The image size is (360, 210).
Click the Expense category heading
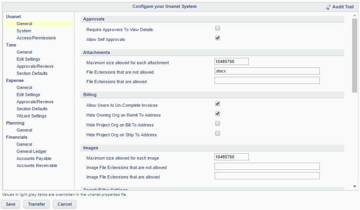15,80
